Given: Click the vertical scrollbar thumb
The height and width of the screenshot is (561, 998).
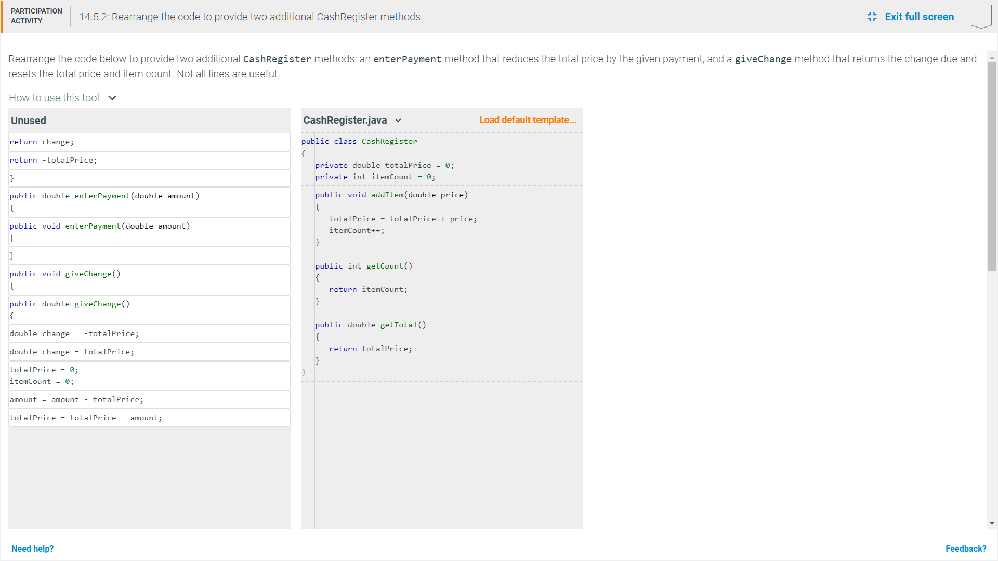Looking at the screenshot, I should [992, 166].
